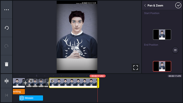Image resolution: width=183 pixels, height=103 pixels.
Task: Click the End Position label
Action: (151, 45)
